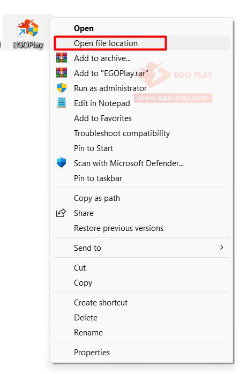Click the EGOPlay desktop shortcut icon

point(28,28)
